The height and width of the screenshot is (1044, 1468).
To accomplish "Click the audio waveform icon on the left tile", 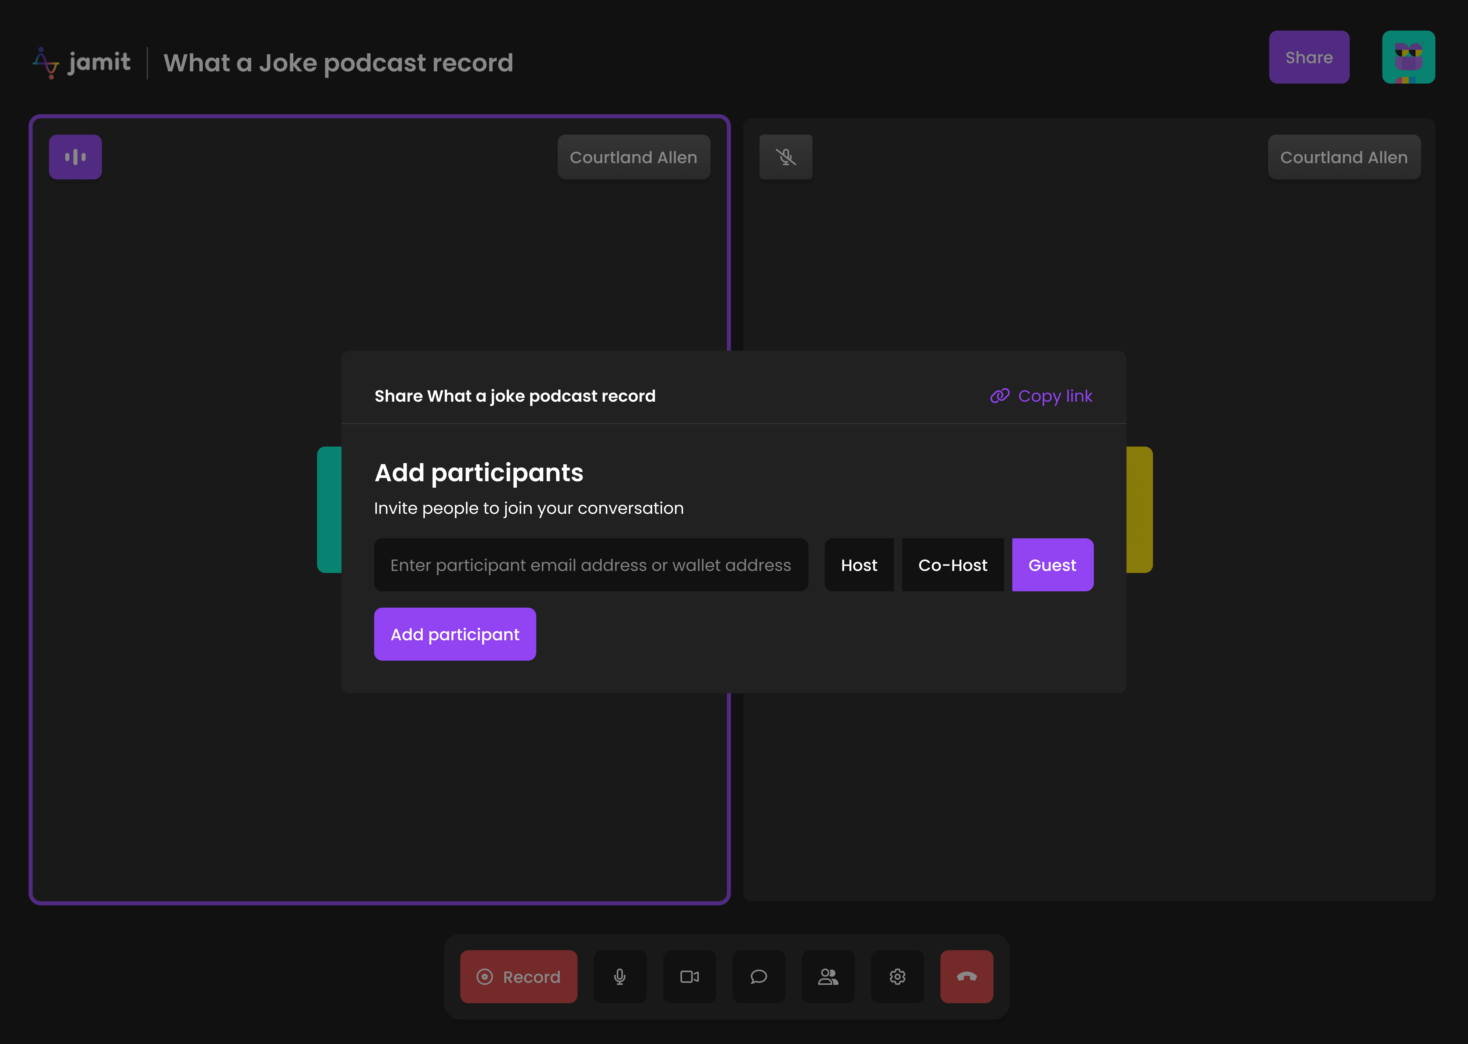I will (75, 156).
